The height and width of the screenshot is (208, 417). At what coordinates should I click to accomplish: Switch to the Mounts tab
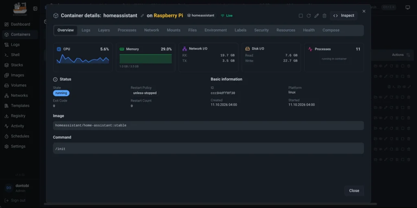tap(173, 30)
